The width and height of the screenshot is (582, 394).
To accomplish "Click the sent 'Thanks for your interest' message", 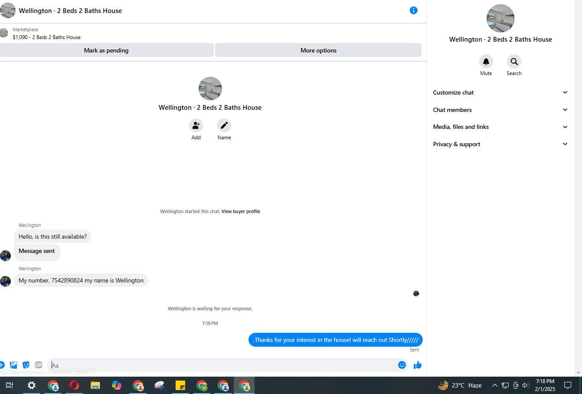I will point(336,340).
